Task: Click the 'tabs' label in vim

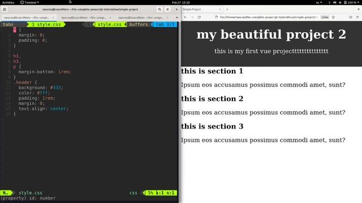Action: click(x=8, y=24)
